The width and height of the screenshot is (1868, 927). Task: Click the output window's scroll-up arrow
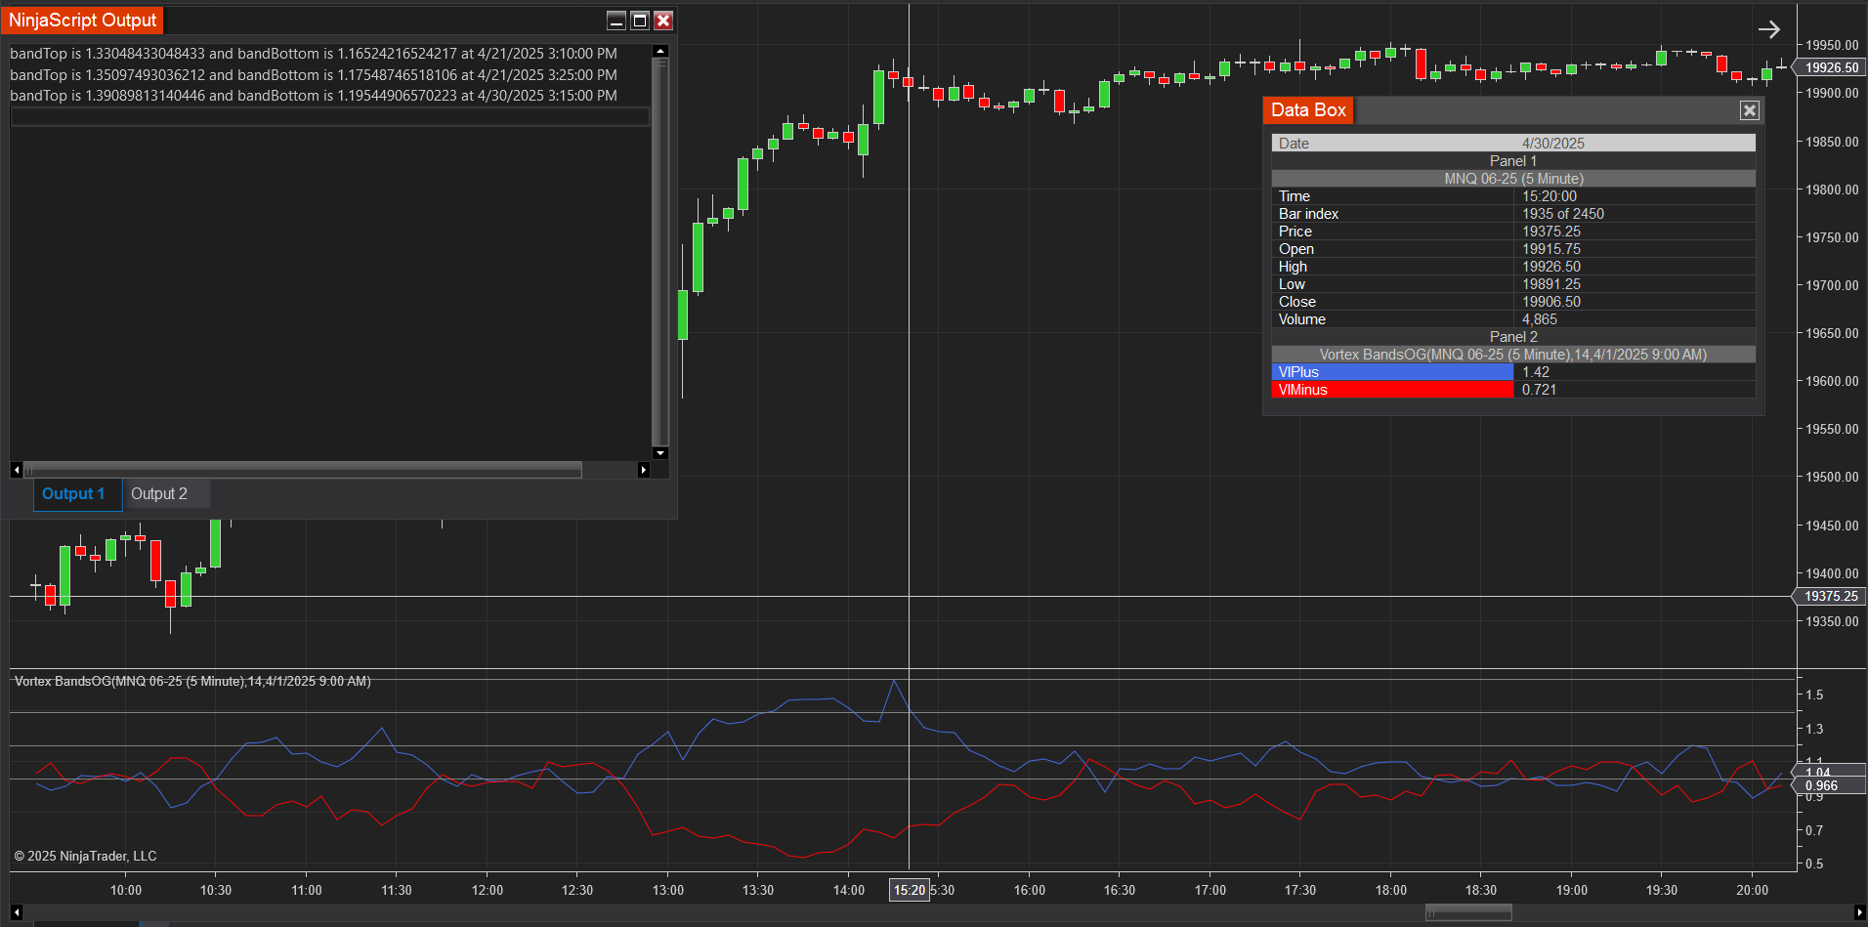pos(660,51)
